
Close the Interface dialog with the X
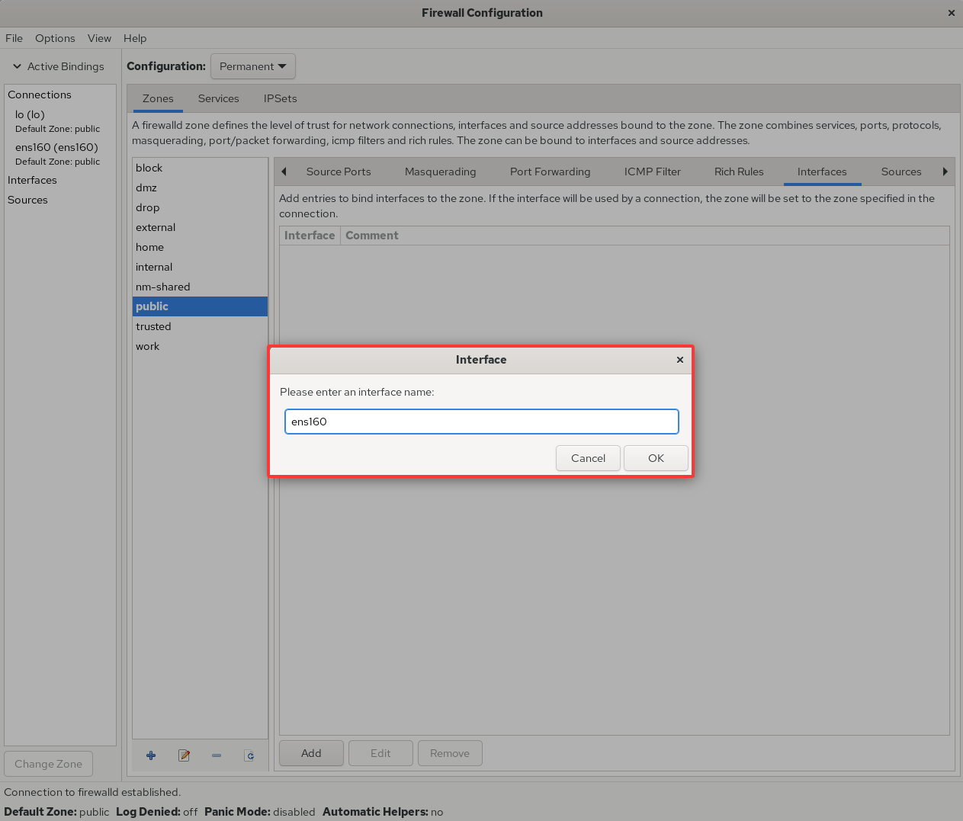click(679, 360)
